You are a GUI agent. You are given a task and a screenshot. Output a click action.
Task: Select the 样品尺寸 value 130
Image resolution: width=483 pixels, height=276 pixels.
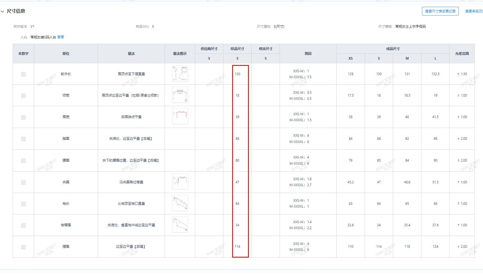[x=237, y=74]
